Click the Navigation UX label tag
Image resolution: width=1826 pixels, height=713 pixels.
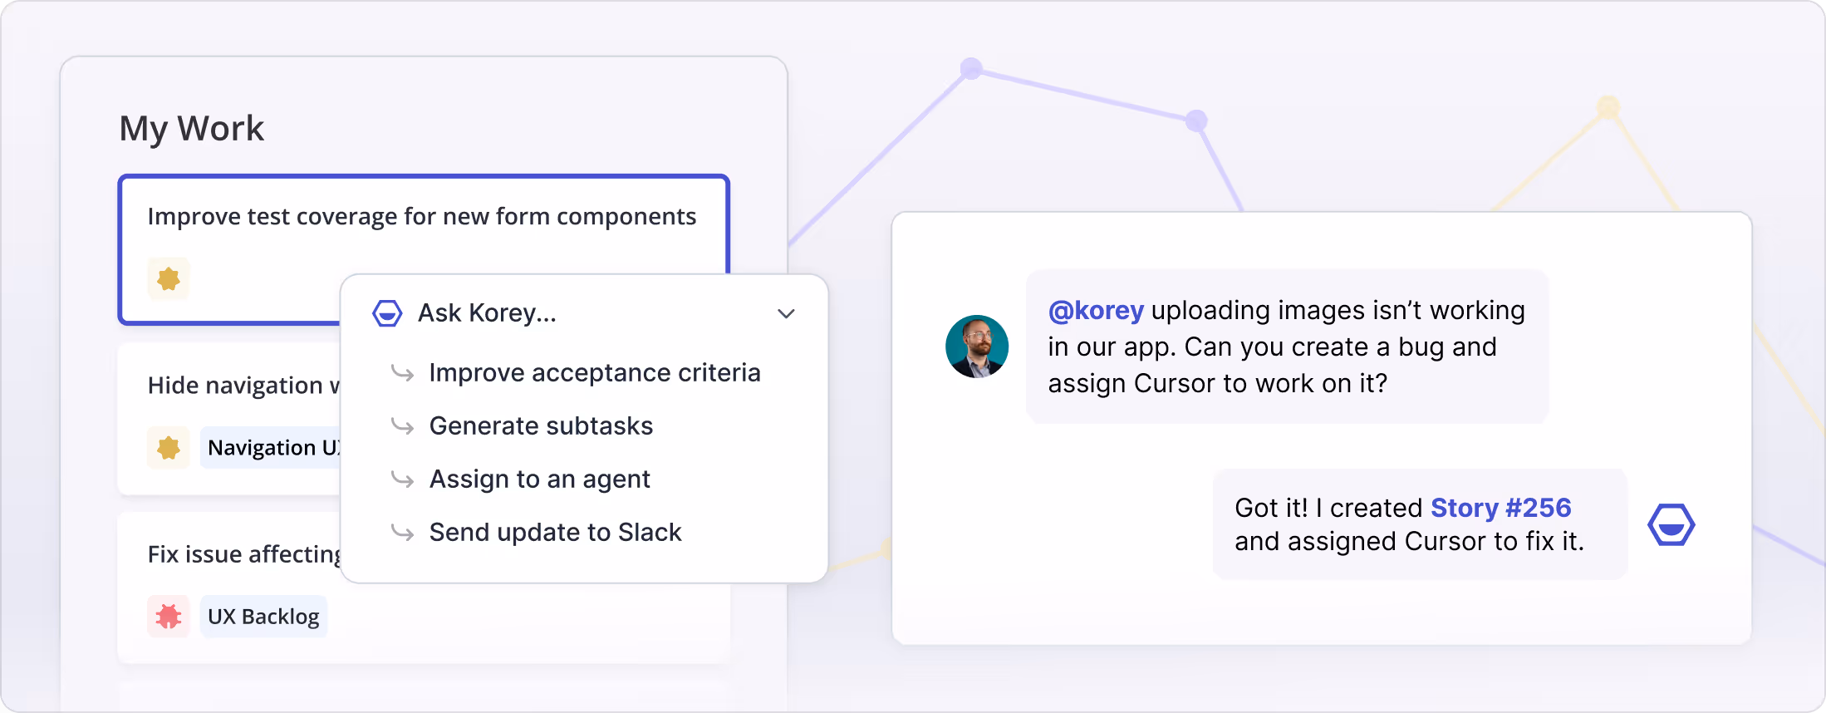point(271,448)
